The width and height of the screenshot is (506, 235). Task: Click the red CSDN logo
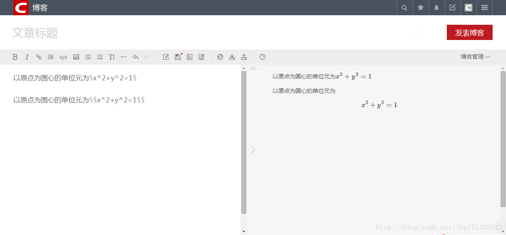21,8
